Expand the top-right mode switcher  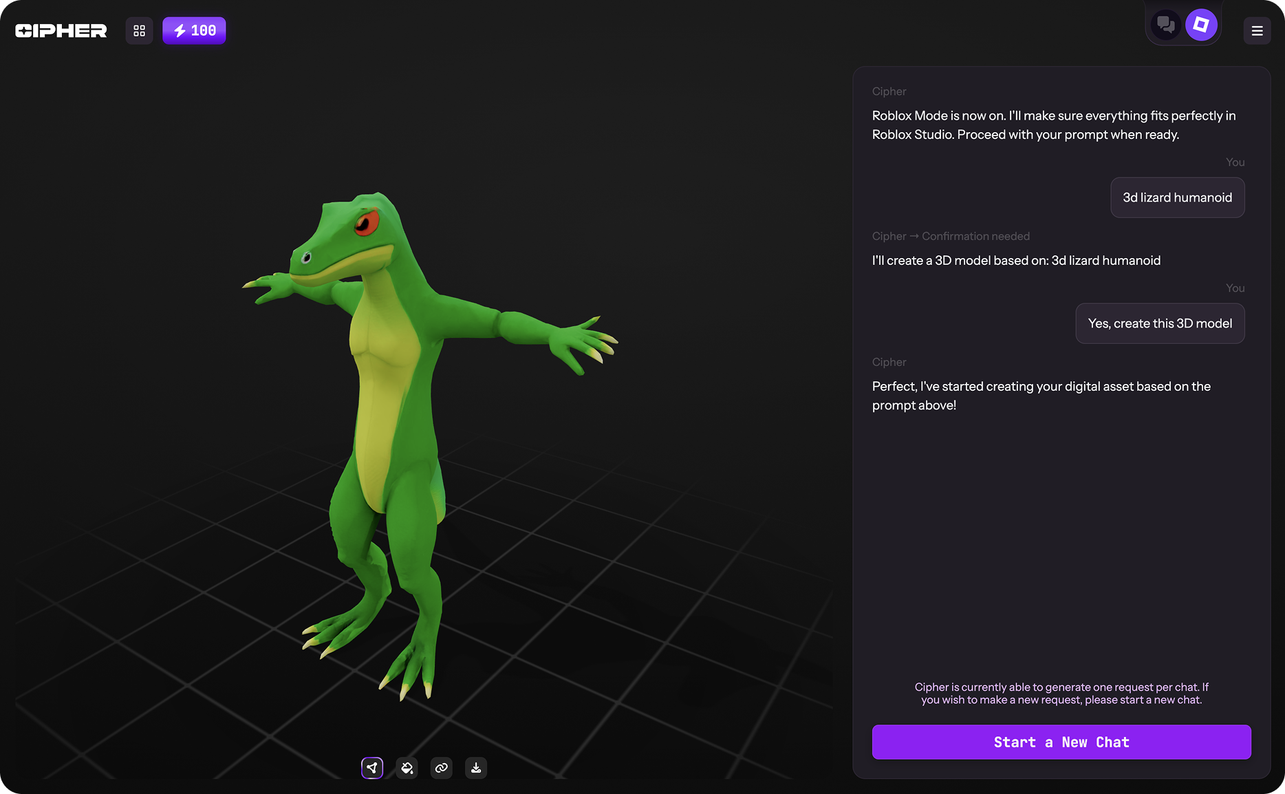1183,25
